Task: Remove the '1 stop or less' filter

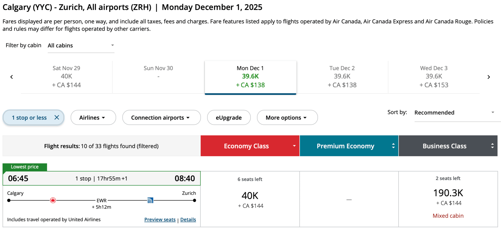Action: pos(57,117)
